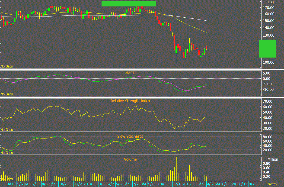Click the 80.00 Slow Stochastic axis value

[267, 137]
